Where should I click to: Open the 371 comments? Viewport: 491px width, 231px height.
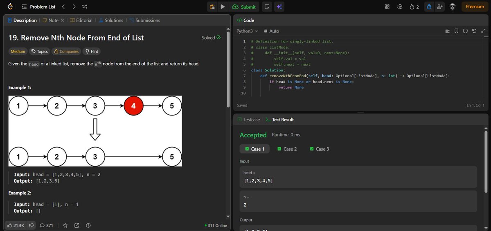[47, 225]
